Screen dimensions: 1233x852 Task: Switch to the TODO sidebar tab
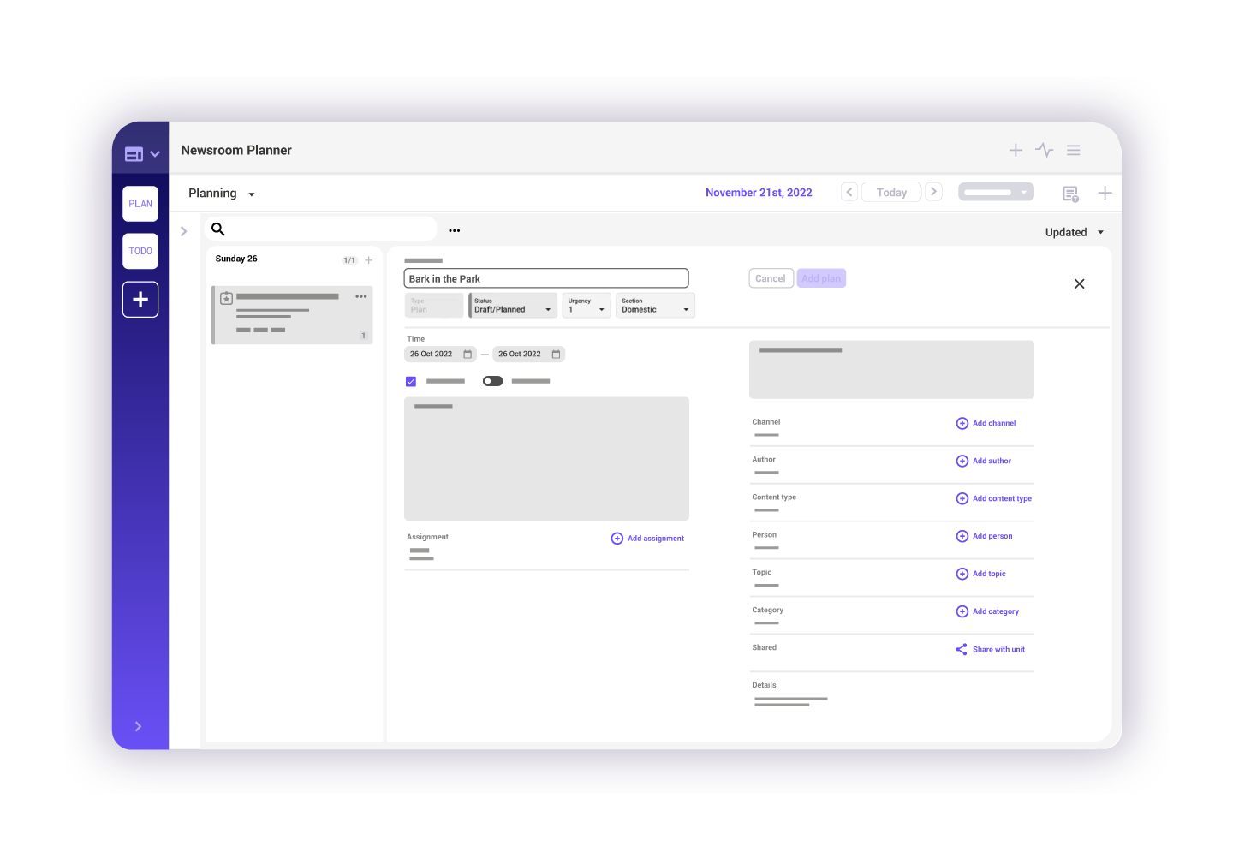click(x=140, y=251)
